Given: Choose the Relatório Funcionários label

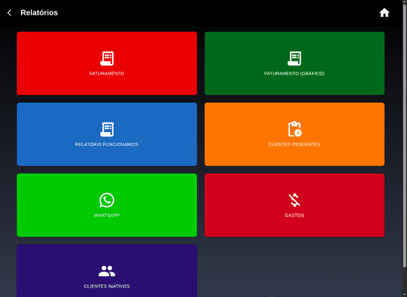Looking at the screenshot, I should click(x=107, y=145).
